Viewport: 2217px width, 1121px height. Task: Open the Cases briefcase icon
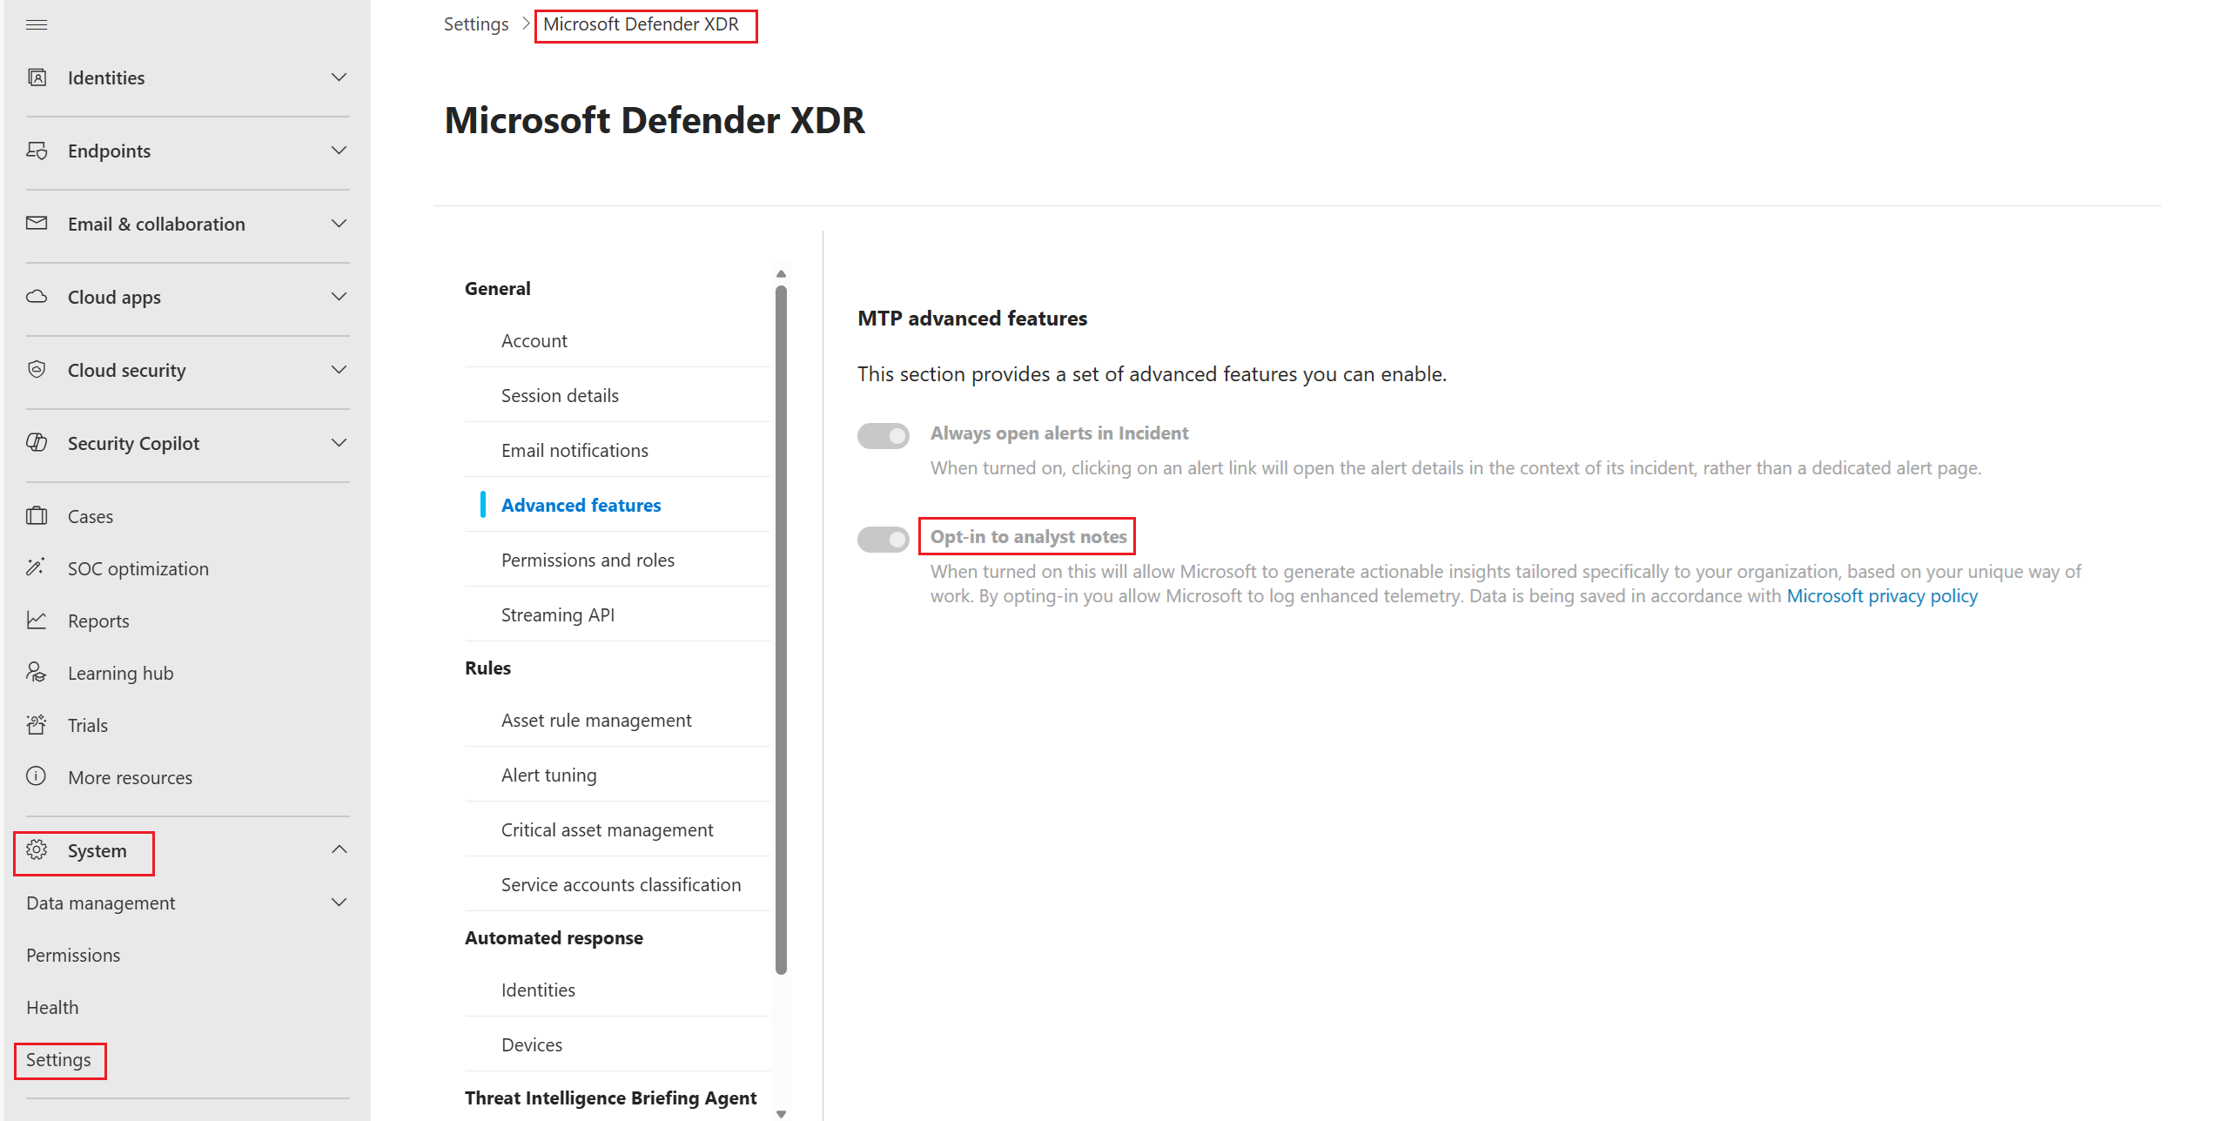point(37,516)
